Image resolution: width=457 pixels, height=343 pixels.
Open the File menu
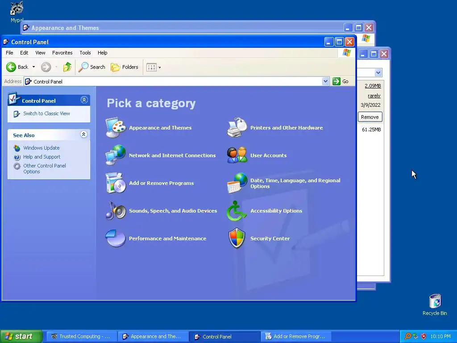point(9,53)
